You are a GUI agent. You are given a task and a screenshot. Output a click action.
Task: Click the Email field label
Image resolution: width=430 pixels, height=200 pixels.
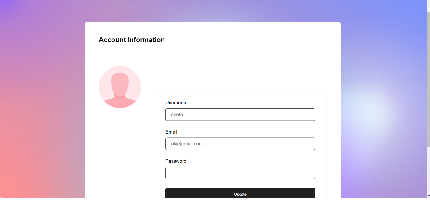click(171, 132)
